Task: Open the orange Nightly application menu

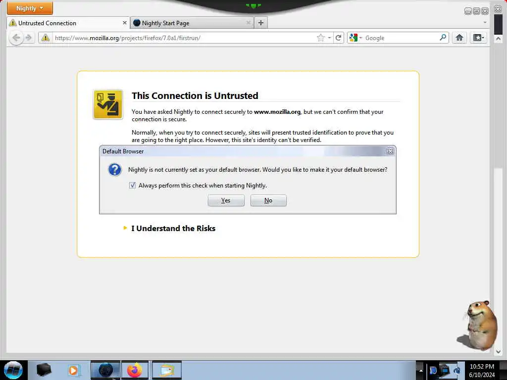Action: [30, 8]
